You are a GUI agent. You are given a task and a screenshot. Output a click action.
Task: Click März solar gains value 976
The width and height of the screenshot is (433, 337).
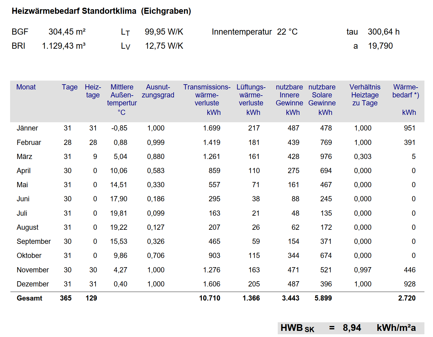click(326, 157)
